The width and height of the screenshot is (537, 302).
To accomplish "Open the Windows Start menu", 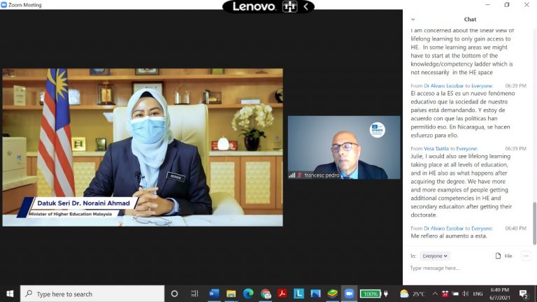I will pos(10,294).
